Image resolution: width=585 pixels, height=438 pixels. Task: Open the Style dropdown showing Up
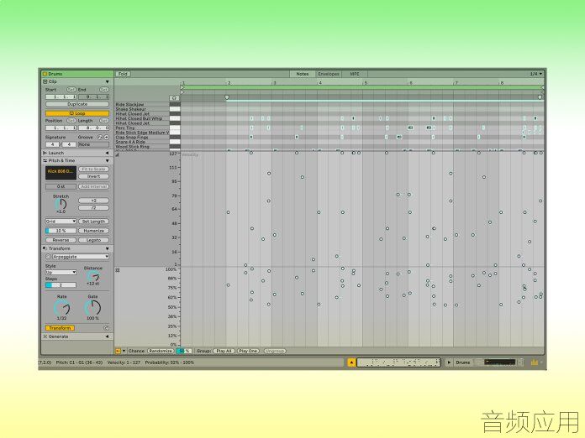pyautogui.click(x=61, y=272)
